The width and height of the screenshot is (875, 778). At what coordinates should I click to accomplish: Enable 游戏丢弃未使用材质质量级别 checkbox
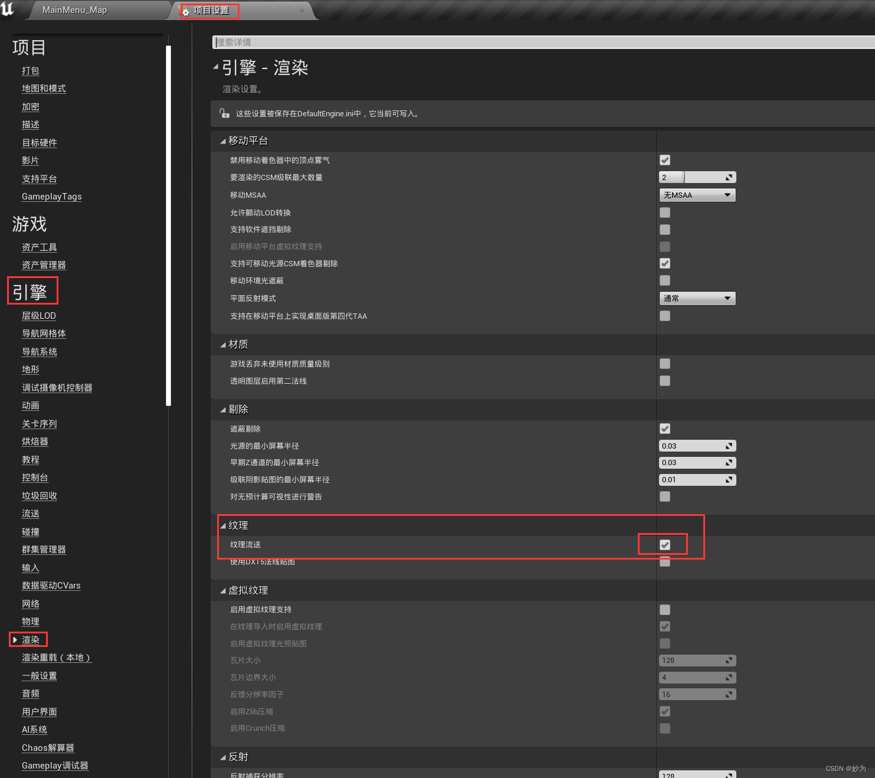tap(665, 364)
